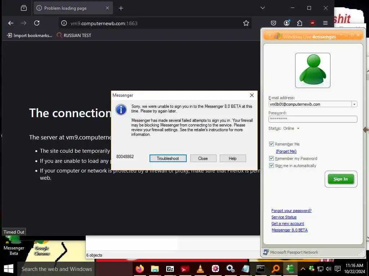Image resolution: width=369 pixels, height=276 pixels.
Task: Click error code 80048862
Action: 125,157
